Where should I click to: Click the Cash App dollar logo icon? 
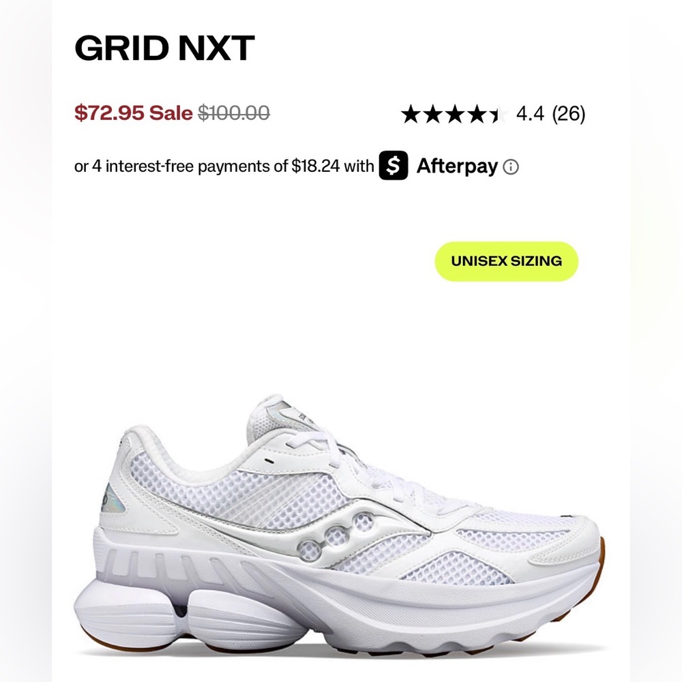[x=394, y=165]
